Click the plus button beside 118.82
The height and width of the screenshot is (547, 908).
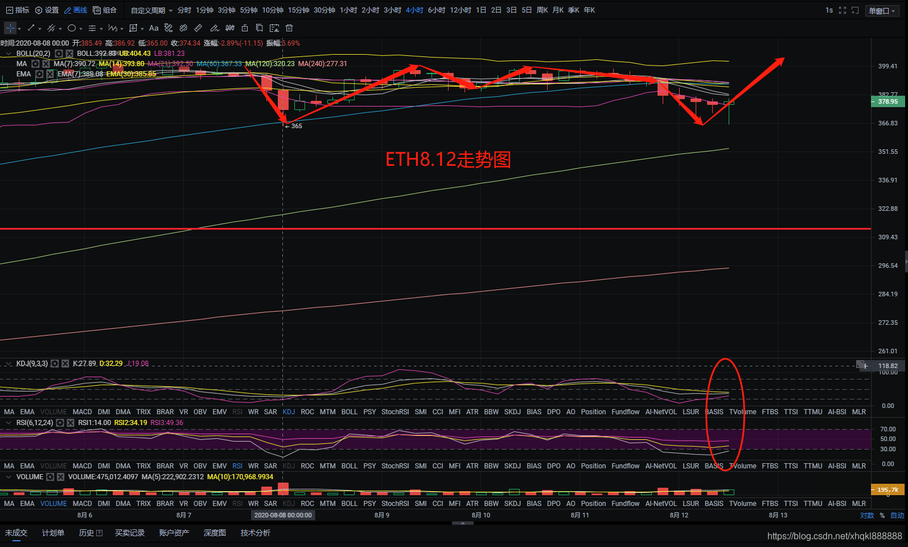point(864,366)
